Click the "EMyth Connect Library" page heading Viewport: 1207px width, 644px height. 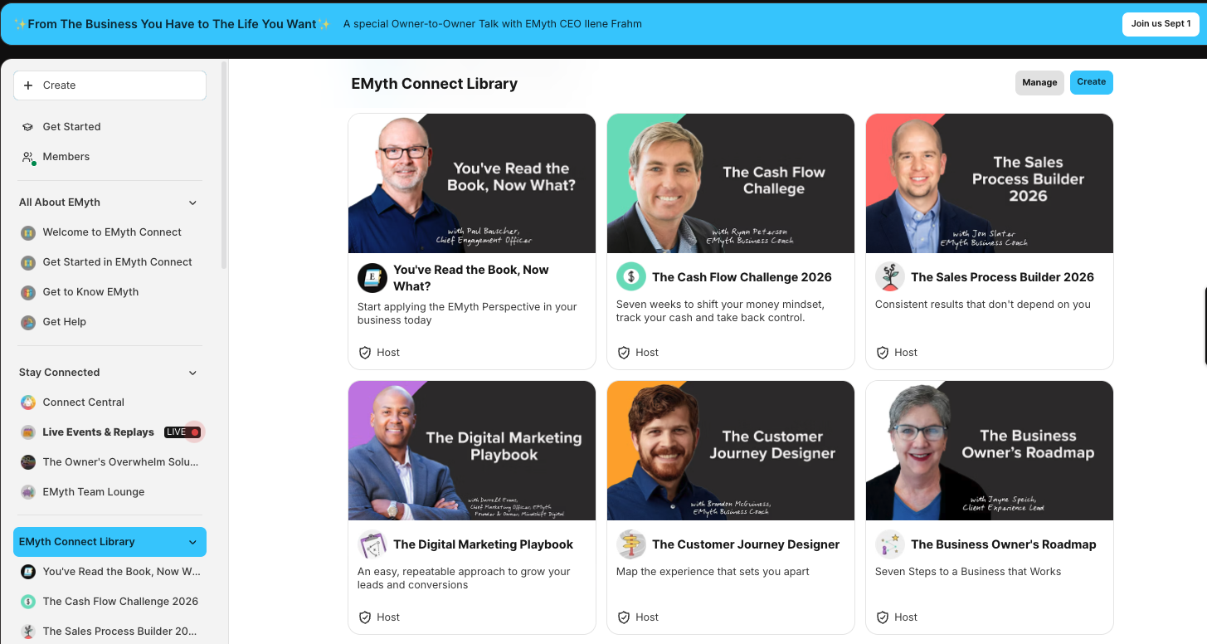pos(434,84)
